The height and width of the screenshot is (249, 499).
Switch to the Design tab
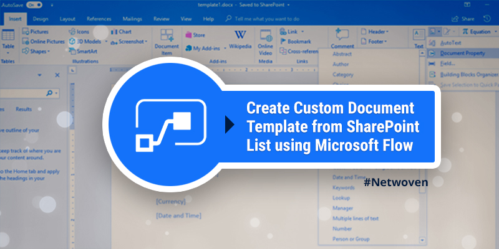41,19
